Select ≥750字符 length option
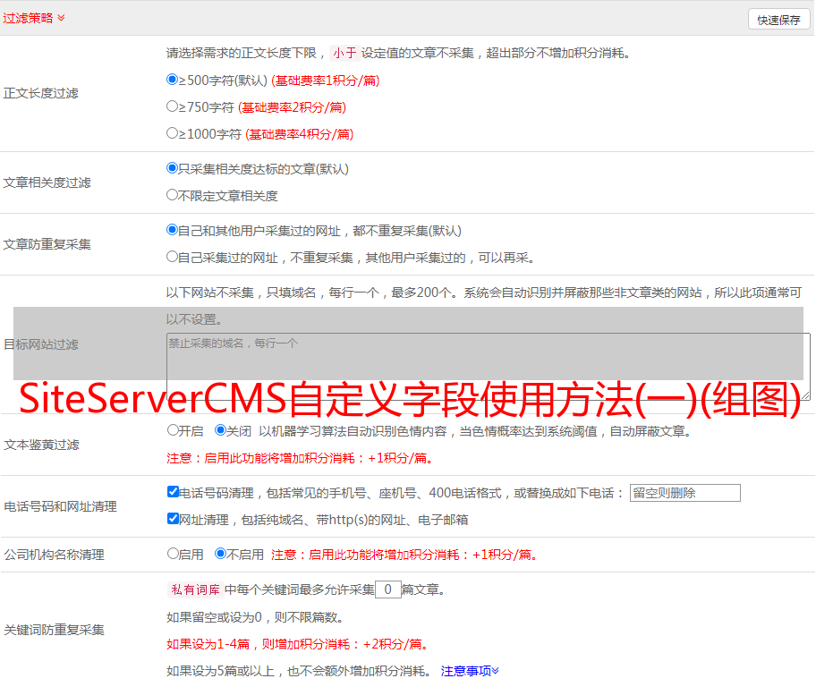816x687 pixels. click(x=173, y=106)
